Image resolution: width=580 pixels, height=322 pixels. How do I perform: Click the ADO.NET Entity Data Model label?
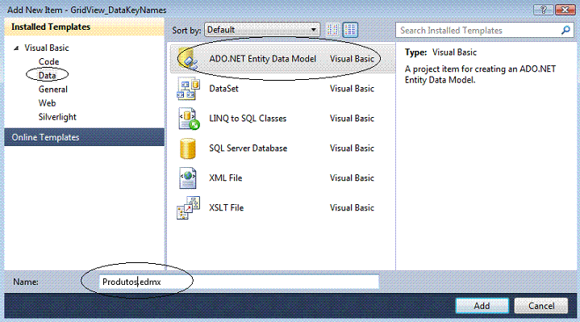pos(263,59)
